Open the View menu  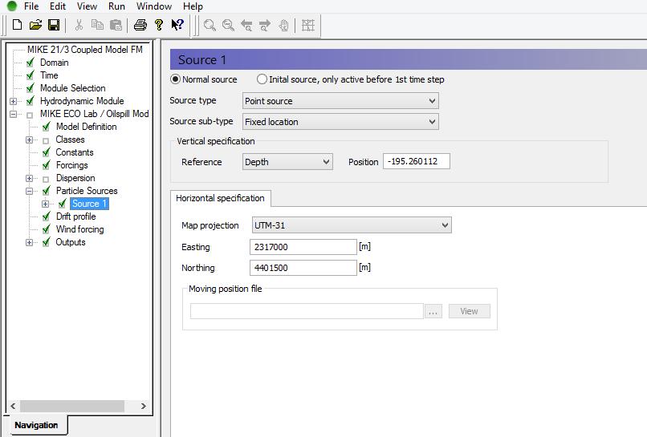87,6
